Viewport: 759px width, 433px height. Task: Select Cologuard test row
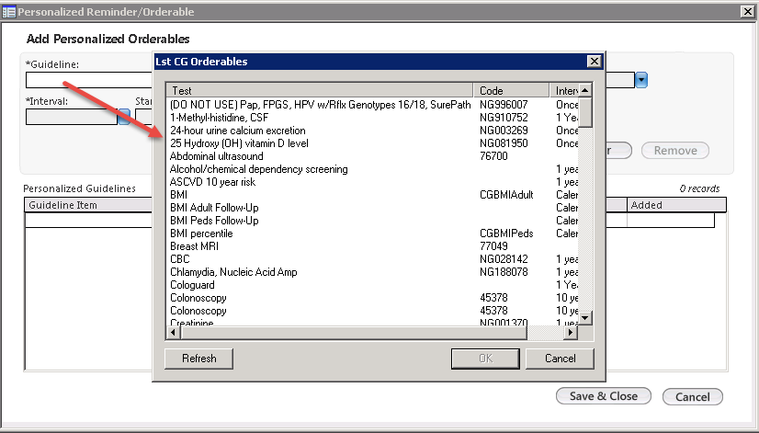point(372,285)
